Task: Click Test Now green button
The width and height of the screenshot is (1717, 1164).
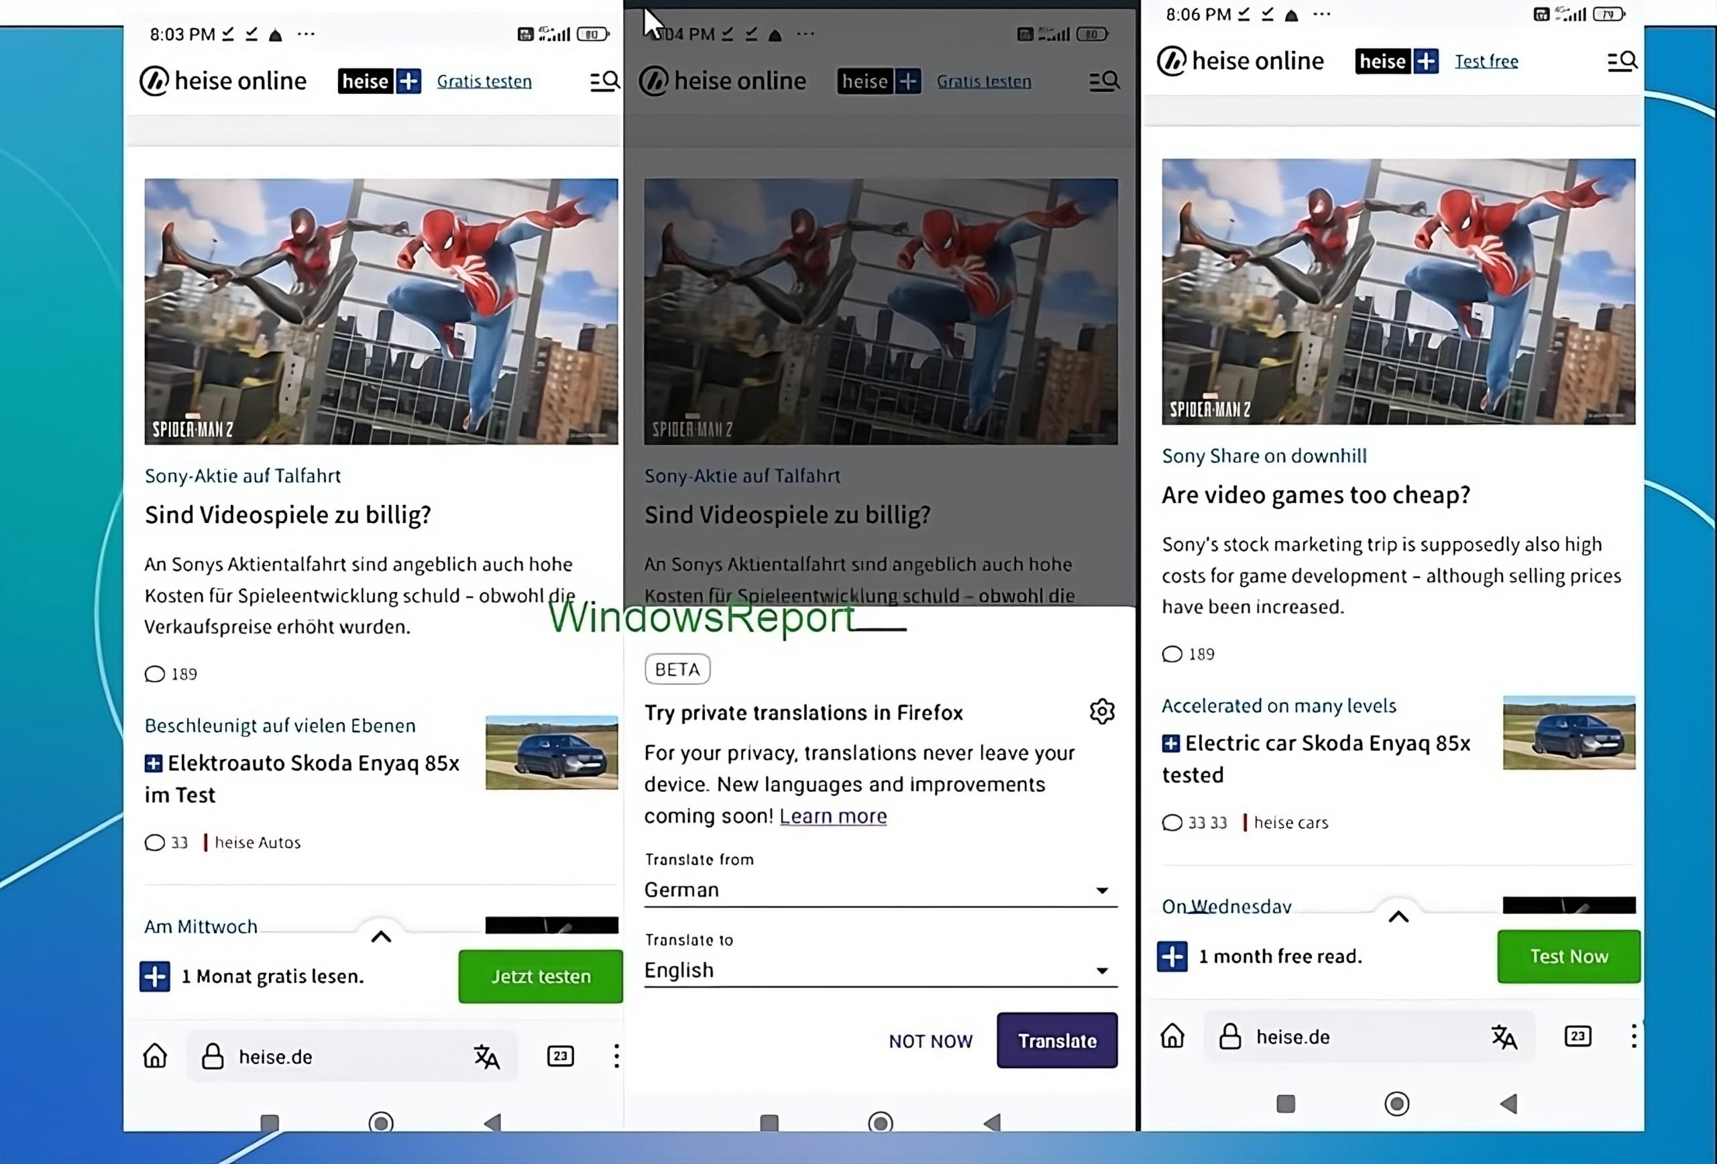Action: coord(1569,956)
